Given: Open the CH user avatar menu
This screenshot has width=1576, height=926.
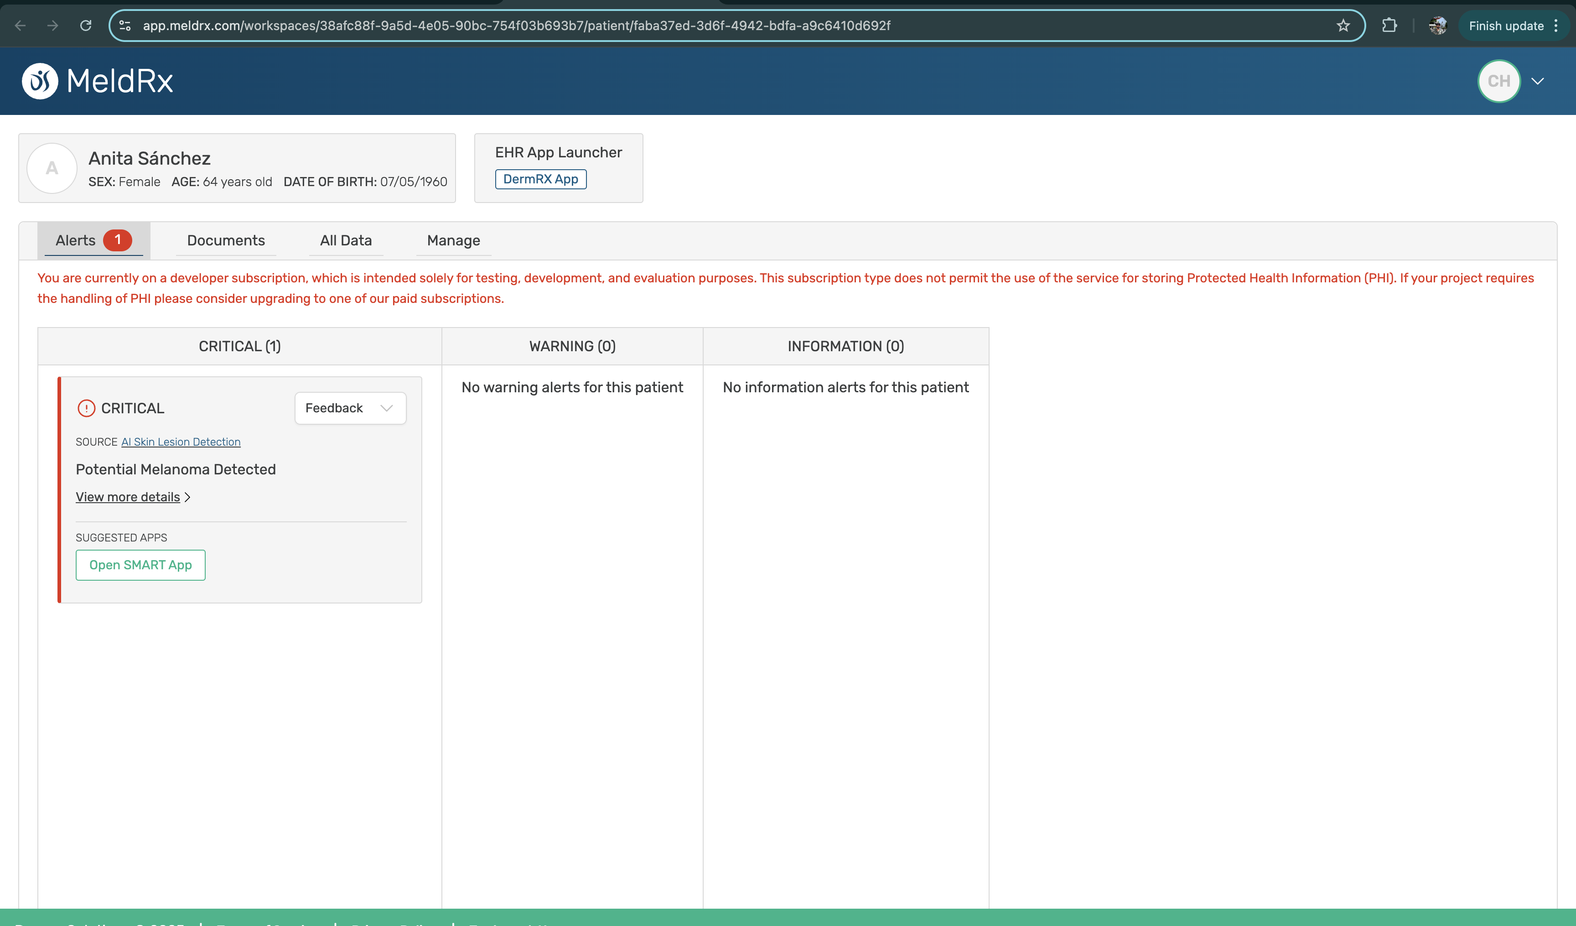Looking at the screenshot, I should point(1498,81).
